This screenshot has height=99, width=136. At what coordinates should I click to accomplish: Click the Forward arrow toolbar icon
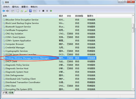pos(7,11)
